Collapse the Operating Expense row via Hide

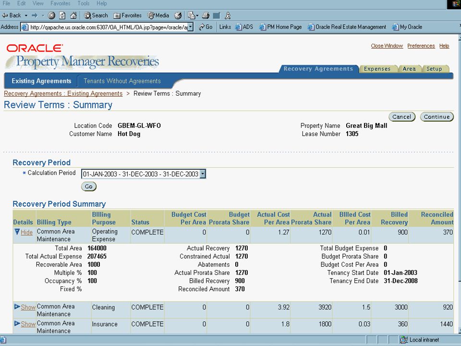point(26,233)
